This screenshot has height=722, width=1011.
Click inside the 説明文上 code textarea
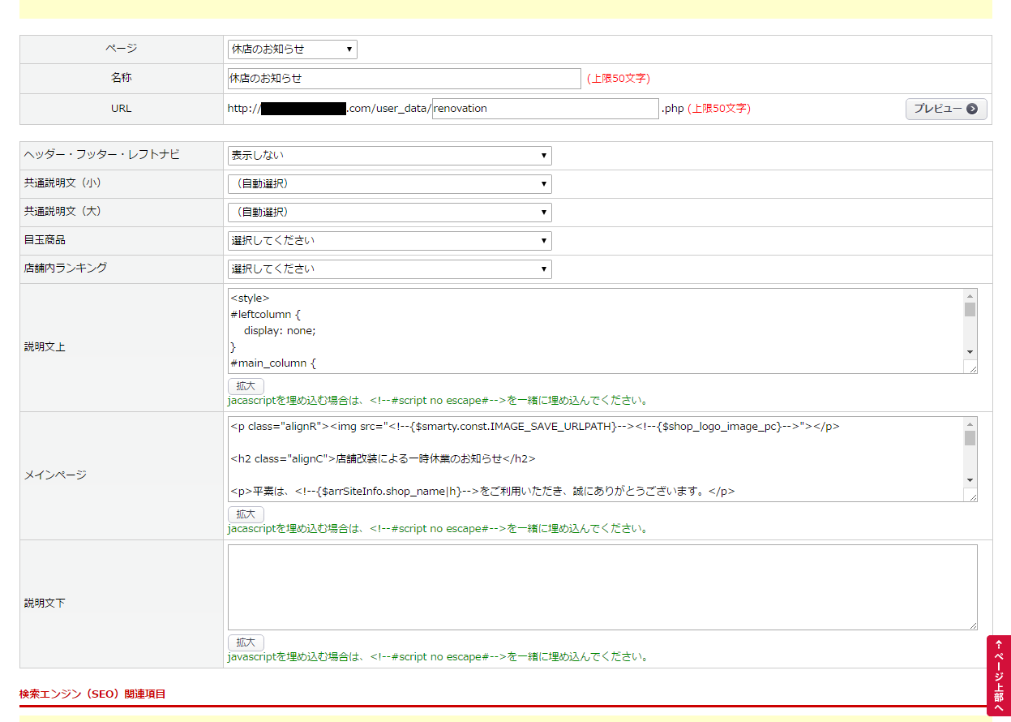(x=592, y=331)
